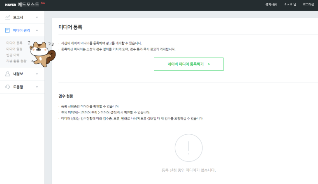Viewport: 318px width, 184px height.
Task: Select 미디어 설정 submenu item
Action: pyautogui.click(x=14, y=49)
